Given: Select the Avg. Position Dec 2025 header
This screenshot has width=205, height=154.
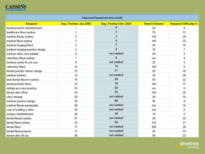Looking at the screenshot, I should (x=116, y=24).
